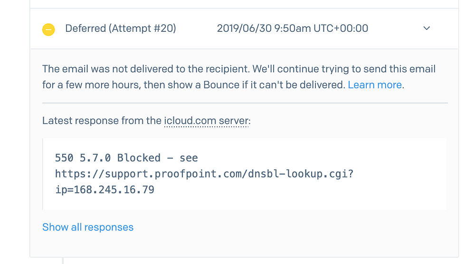This screenshot has width=475, height=264.
Task: Collapse the Deferred event chevron
Action: tap(426, 28)
